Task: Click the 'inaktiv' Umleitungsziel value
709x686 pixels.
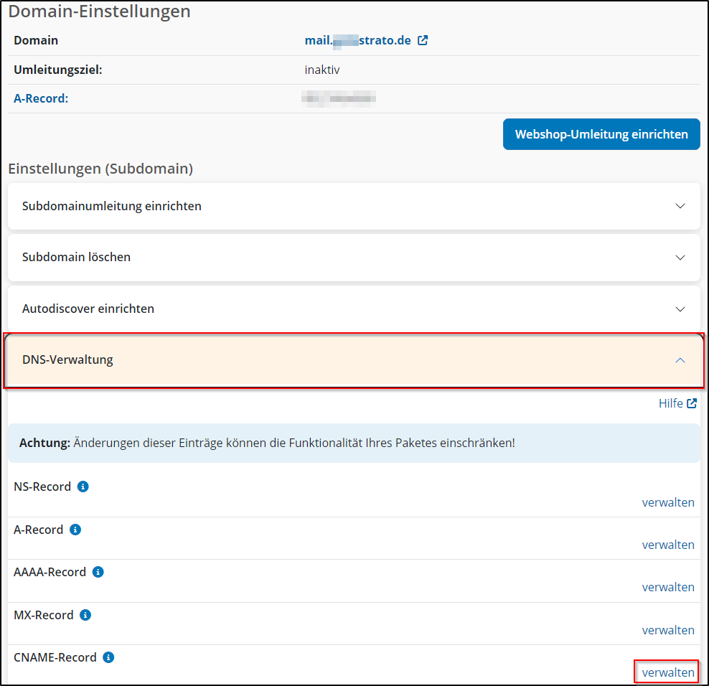Action: (322, 70)
